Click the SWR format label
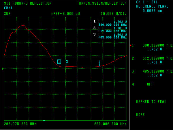173x130 pixels. point(7,14)
